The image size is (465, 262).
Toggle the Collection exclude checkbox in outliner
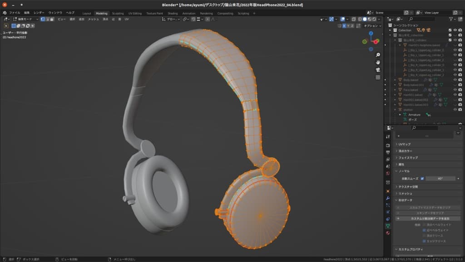pos(450,30)
